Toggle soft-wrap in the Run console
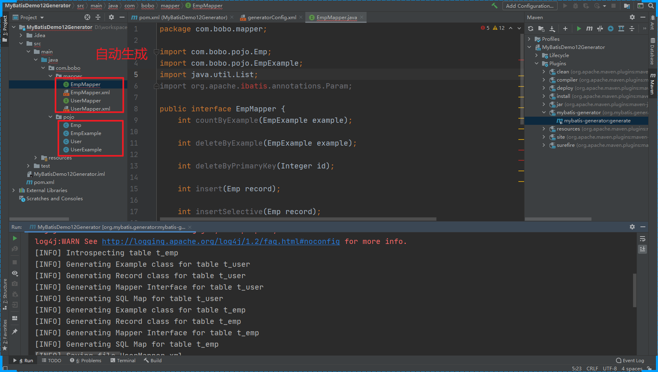Screen dimensions: 658x372 coord(642,239)
